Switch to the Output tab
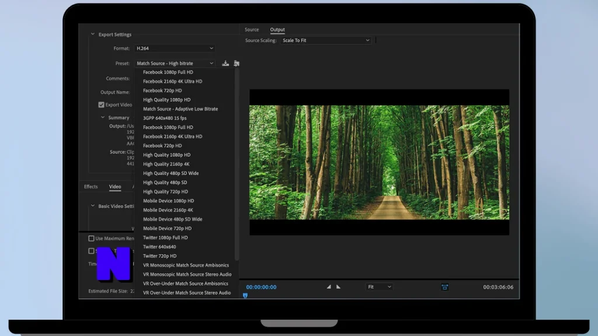 [277, 29]
